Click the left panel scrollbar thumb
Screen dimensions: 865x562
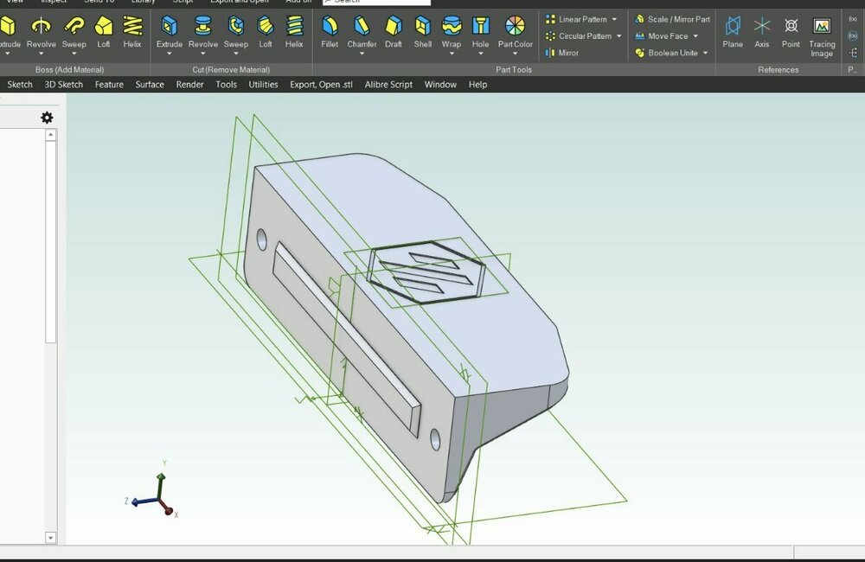click(51, 242)
